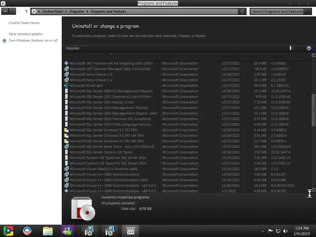The width and height of the screenshot is (316, 237).
Task: Select Microsoft SQL Server 2014 T-SQL Language Service
Action: [x=110, y=124]
